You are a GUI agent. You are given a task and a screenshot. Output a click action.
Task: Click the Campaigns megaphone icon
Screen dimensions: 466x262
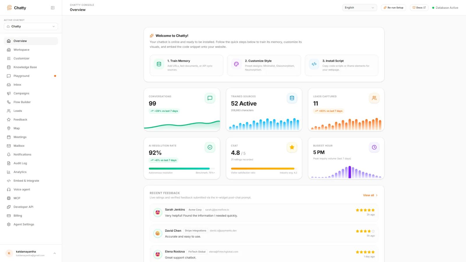pyautogui.click(x=9, y=93)
